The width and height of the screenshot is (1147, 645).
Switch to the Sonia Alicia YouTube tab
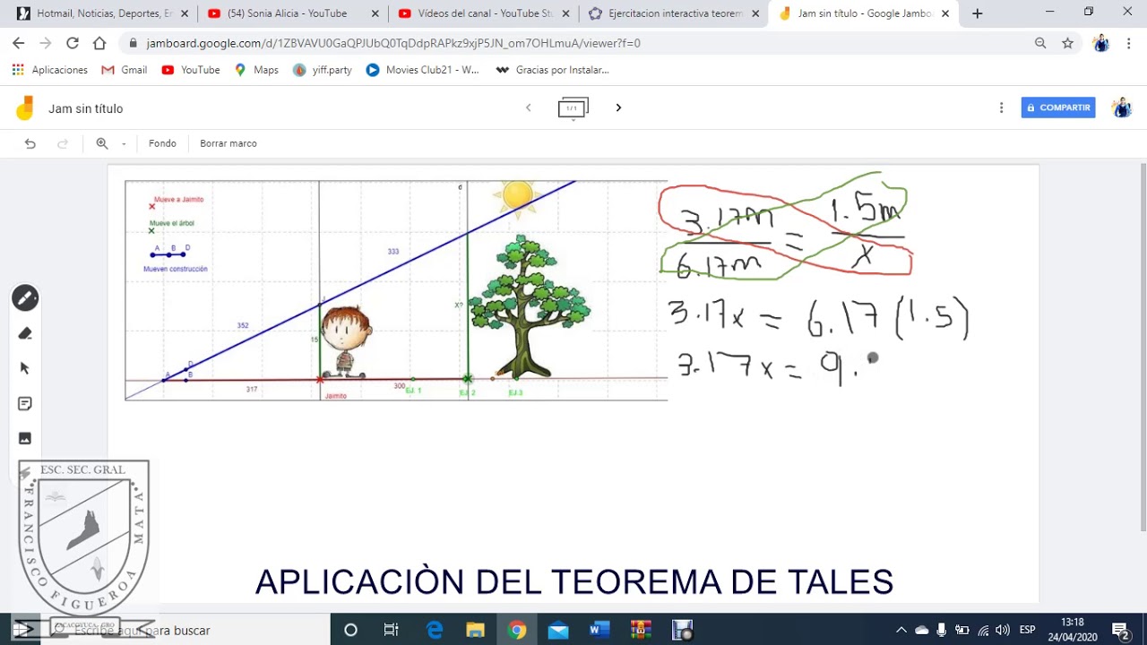(x=291, y=13)
